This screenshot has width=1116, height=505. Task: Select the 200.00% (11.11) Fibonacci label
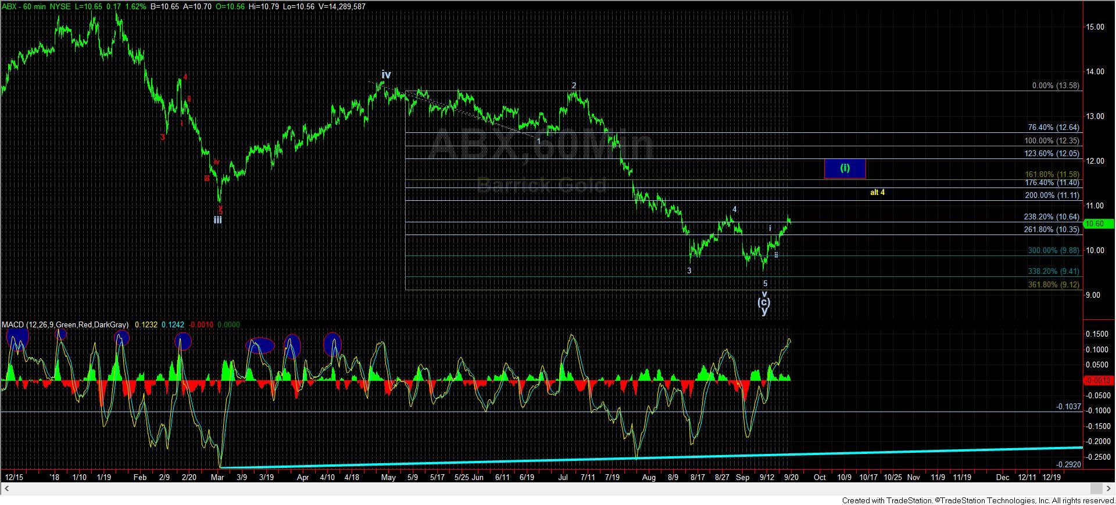1051,195
